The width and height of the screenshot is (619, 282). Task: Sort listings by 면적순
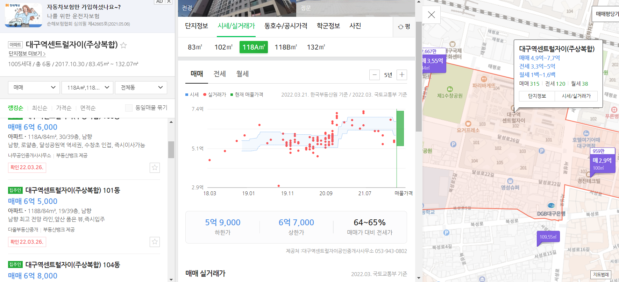coord(88,108)
